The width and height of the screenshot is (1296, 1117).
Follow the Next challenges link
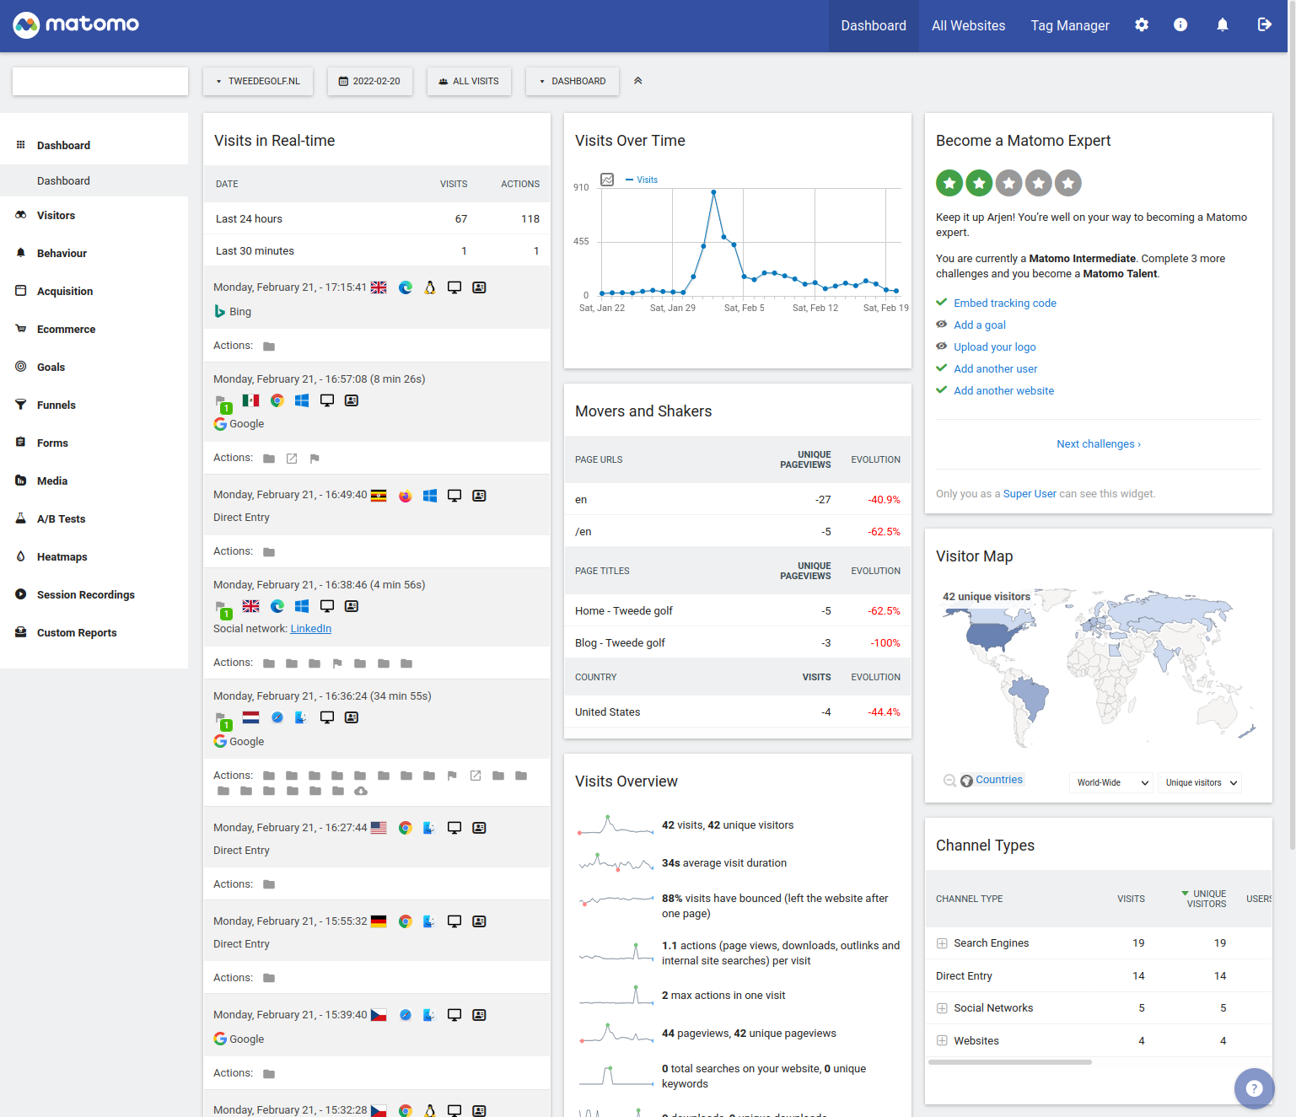[x=1098, y=444]
